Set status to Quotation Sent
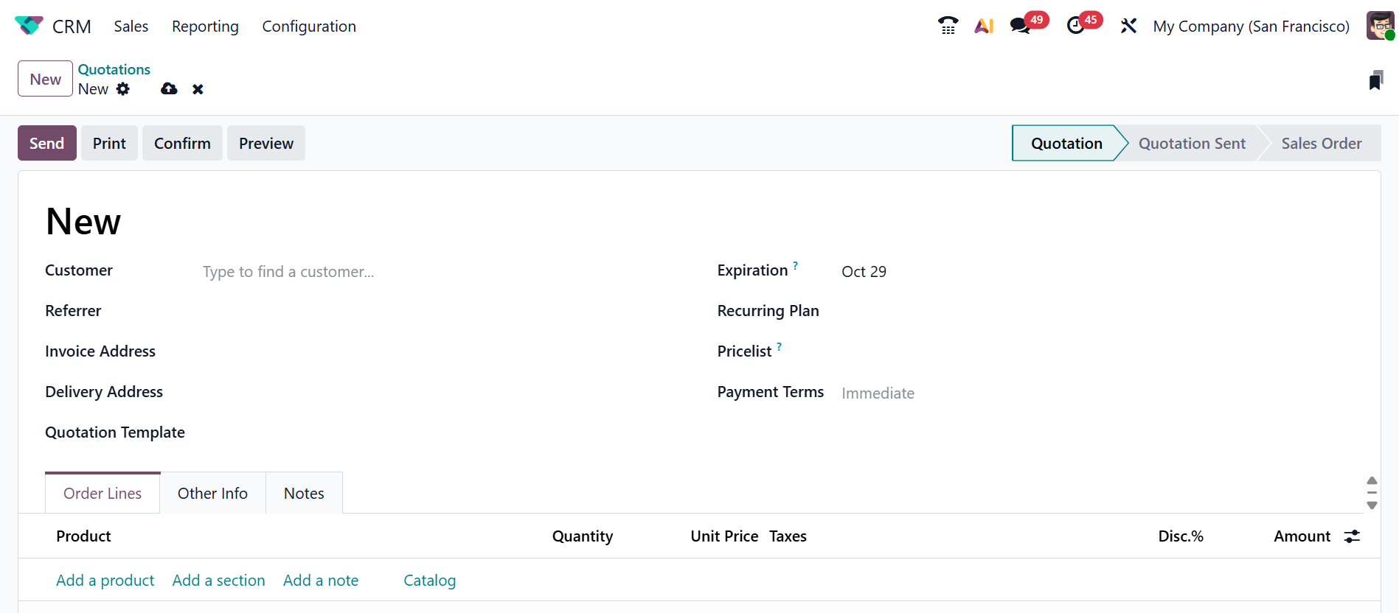This screenshot has width=1399, height=613. pyautogui.click(x=1191, y=144)
